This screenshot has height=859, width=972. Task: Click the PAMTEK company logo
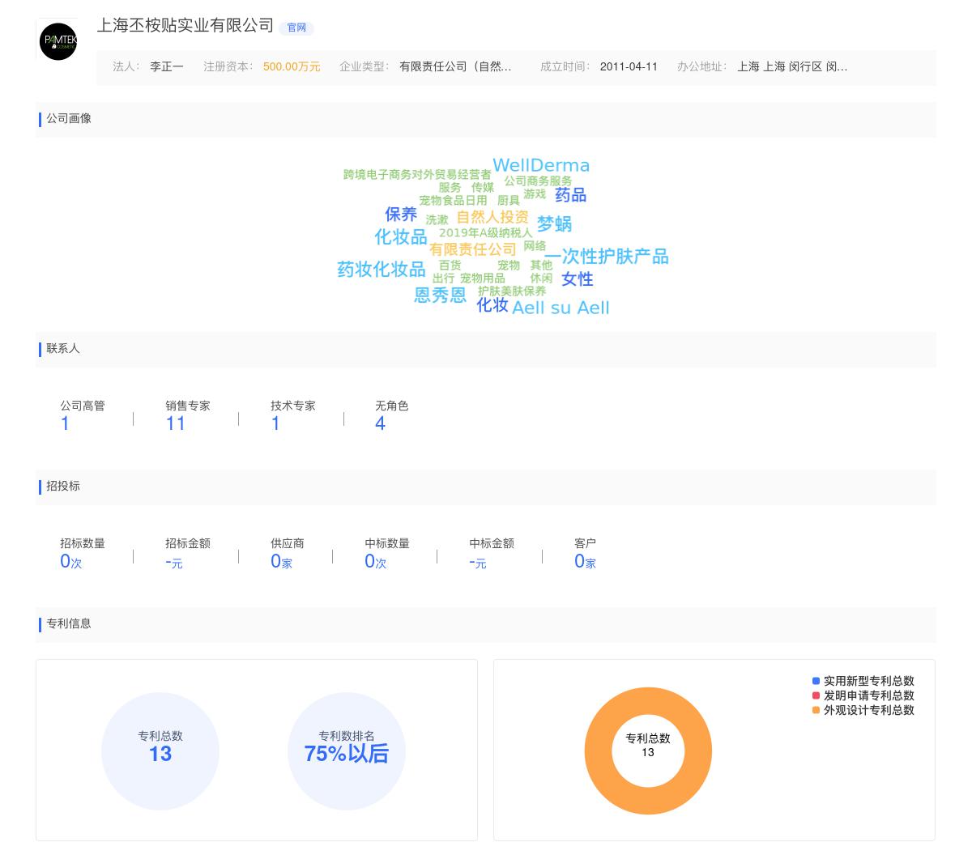58,41
